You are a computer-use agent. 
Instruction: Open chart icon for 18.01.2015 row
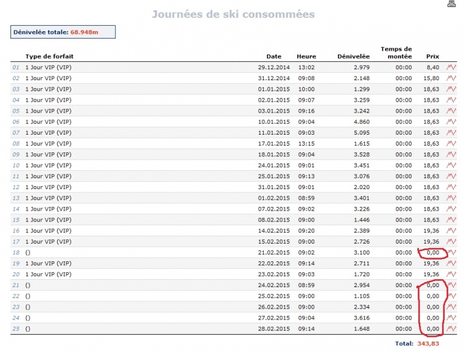(x=451, y=155)
